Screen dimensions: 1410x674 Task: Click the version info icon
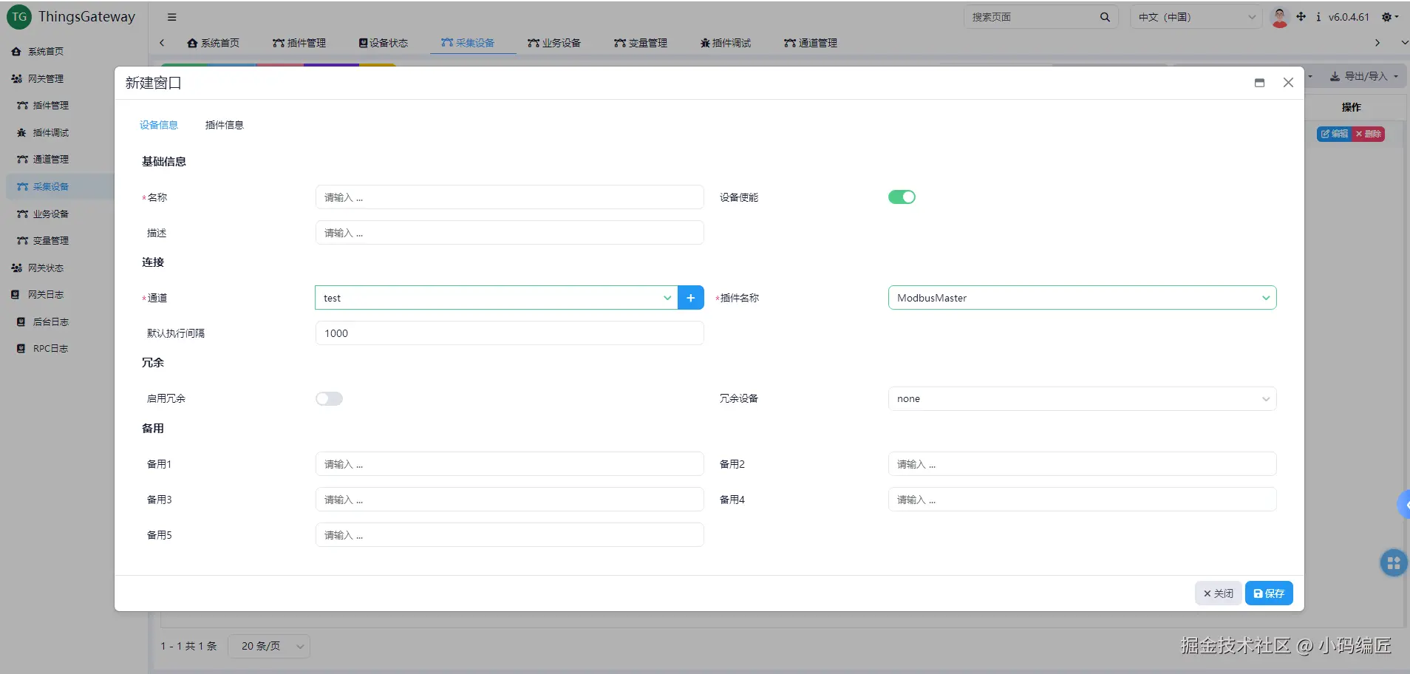click(1318, 16)
